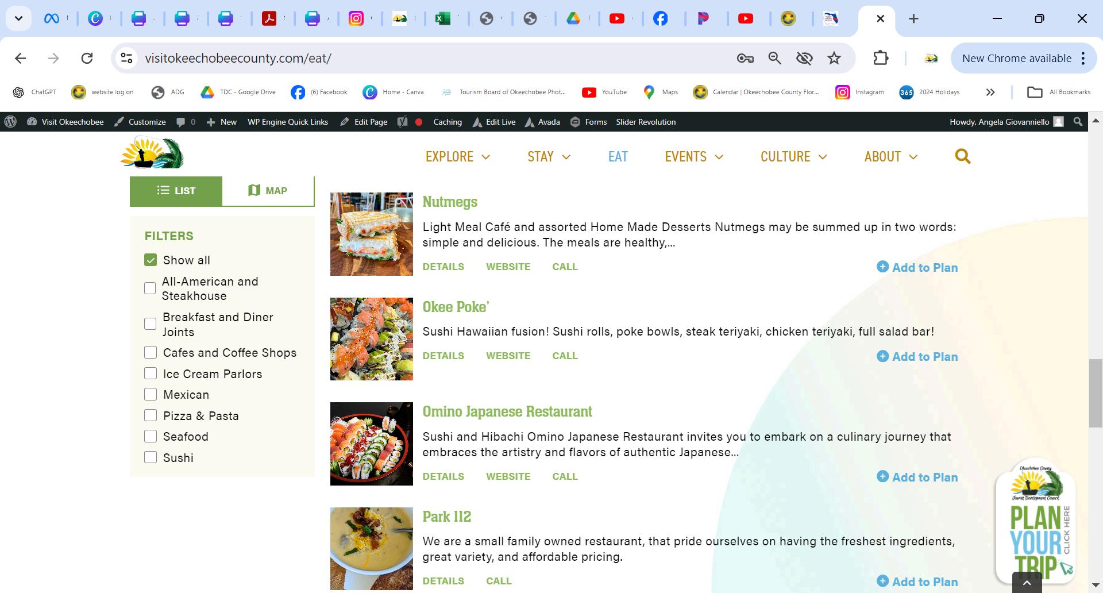Image resolution: width=1103 pixels, height=593 pixels.
Task: Open the Park 112 soup thumbnail
Action: tap(372, 549)
